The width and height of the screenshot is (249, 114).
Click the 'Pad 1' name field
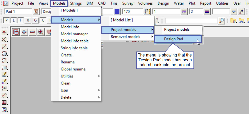(18, 12)
